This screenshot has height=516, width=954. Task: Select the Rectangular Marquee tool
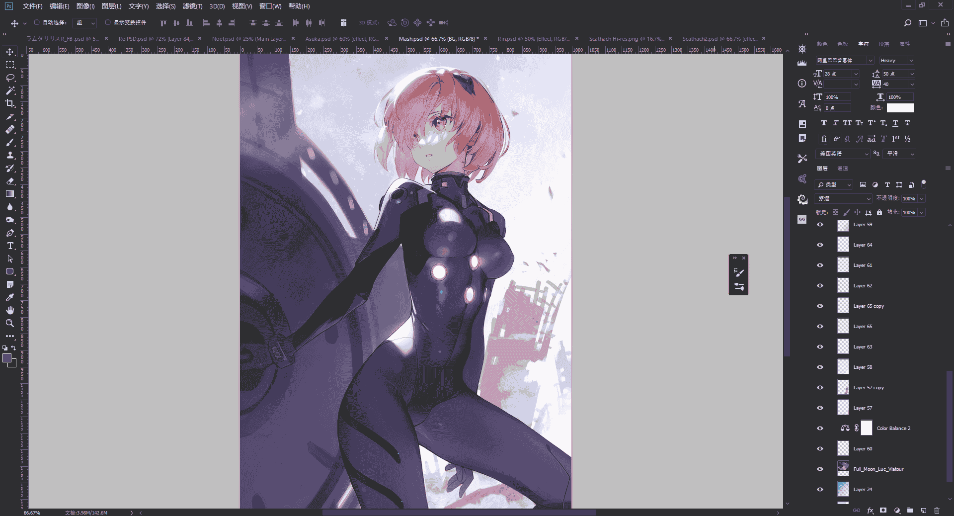[x=10, y=65]
